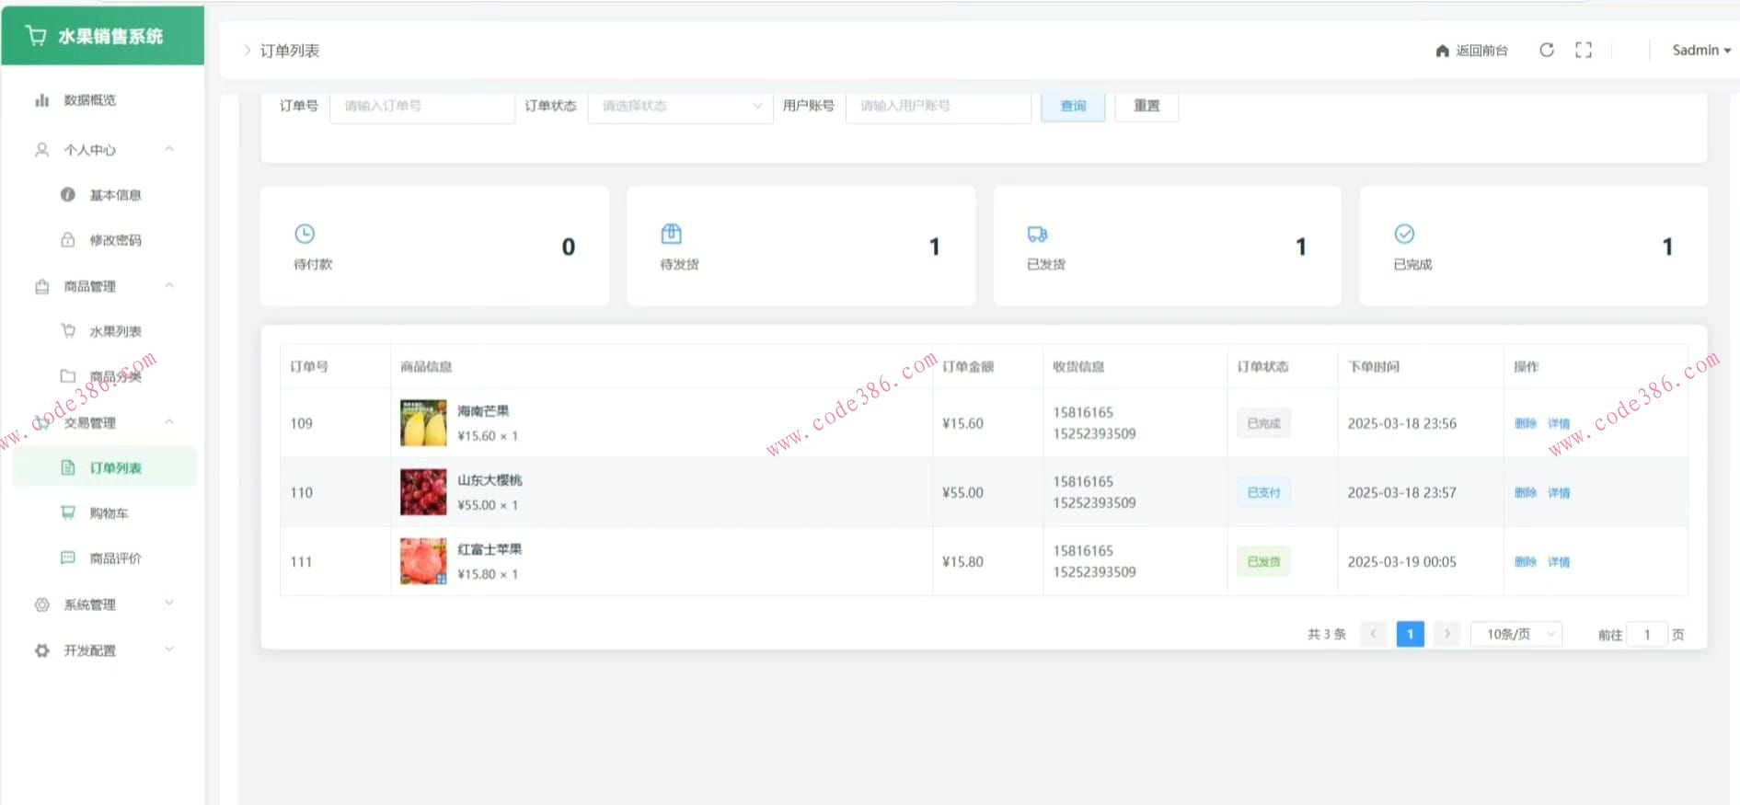Viewport: 1740px width, 805px height.
Task: Open 详情 link for order 110
Action: tap(1559, 493)
